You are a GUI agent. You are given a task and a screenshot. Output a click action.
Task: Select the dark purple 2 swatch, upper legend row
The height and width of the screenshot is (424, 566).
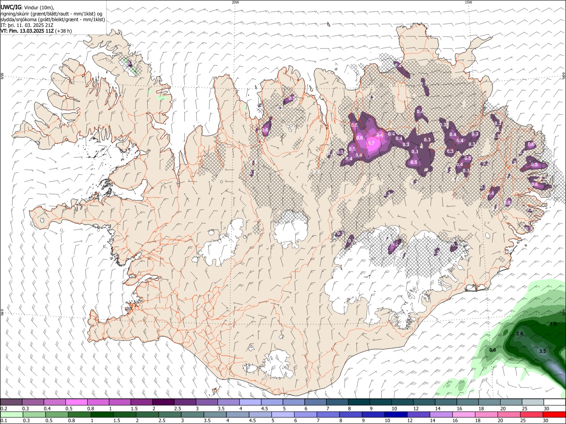coord(163,402)
